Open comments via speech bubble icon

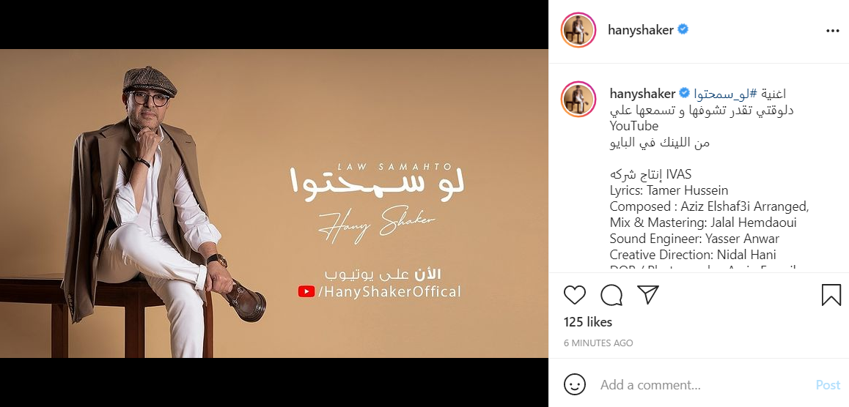tap(611, 295)
